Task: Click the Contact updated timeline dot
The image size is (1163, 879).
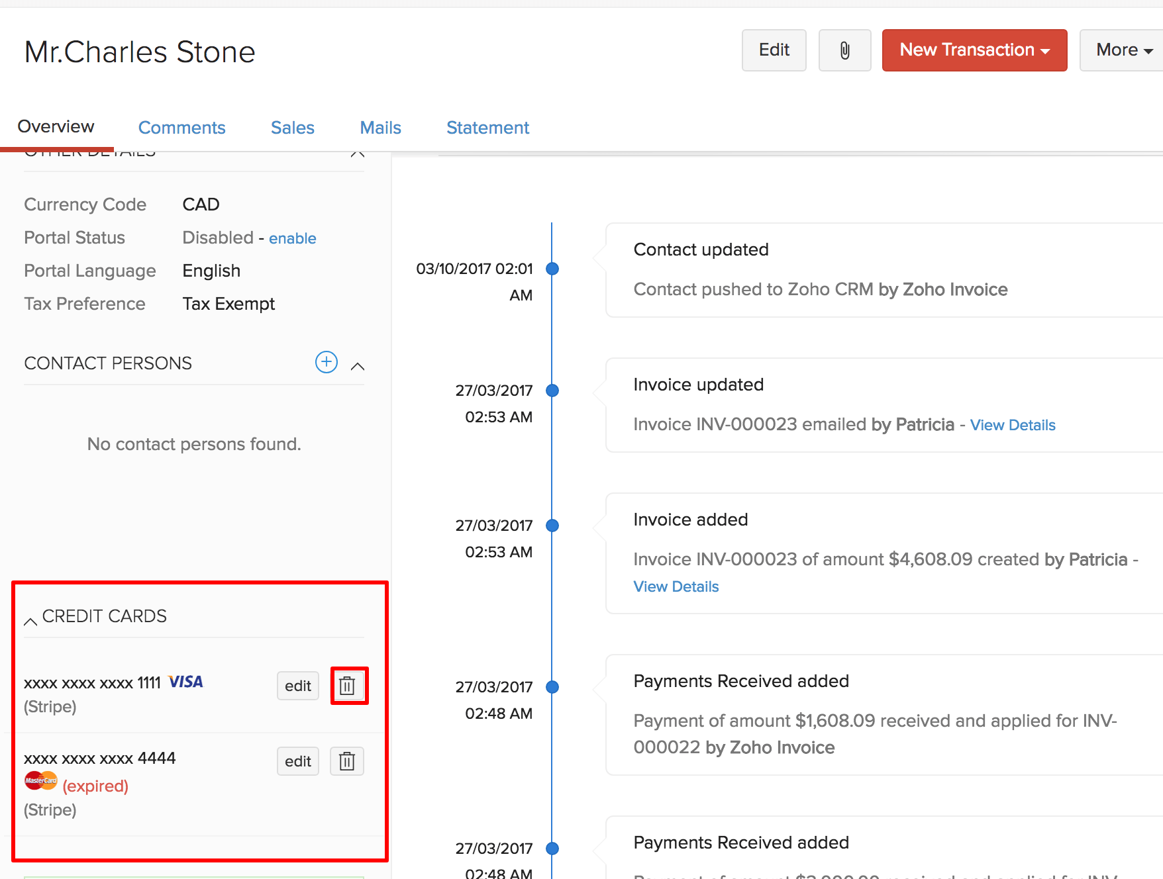Action: tap(552, 269)
